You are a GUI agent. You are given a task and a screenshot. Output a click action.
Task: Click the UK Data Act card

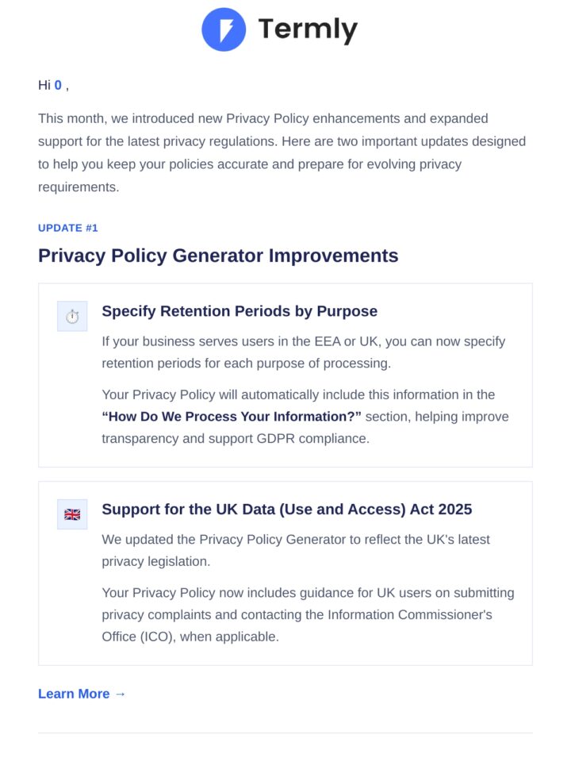click(285, 573)
